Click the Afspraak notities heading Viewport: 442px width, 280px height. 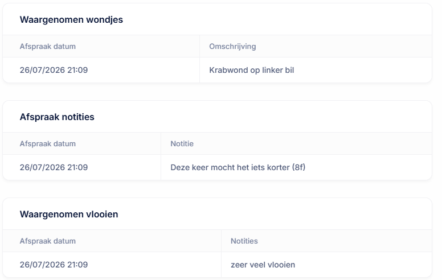click(57, 117)
